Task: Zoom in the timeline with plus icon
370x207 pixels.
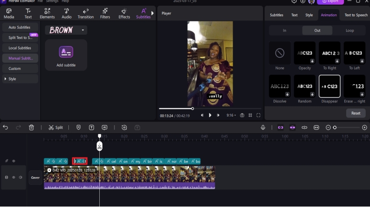Action: click(364, 128)
